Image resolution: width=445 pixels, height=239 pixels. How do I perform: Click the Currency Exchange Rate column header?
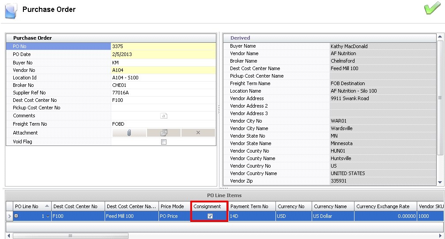[x=385, y=206]
